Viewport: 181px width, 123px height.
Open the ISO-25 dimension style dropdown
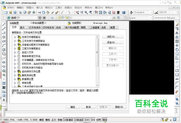(176, 12)
